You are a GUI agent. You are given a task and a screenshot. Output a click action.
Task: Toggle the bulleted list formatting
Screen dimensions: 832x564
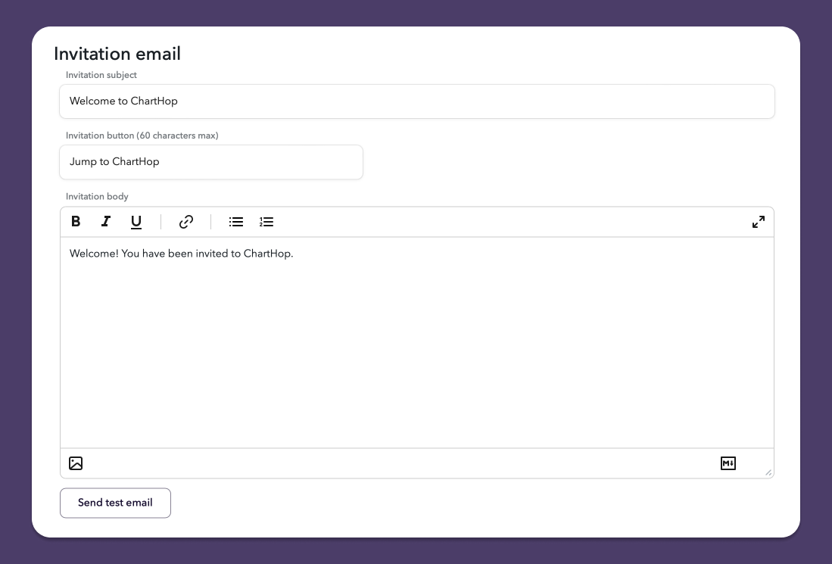point(235,222)
